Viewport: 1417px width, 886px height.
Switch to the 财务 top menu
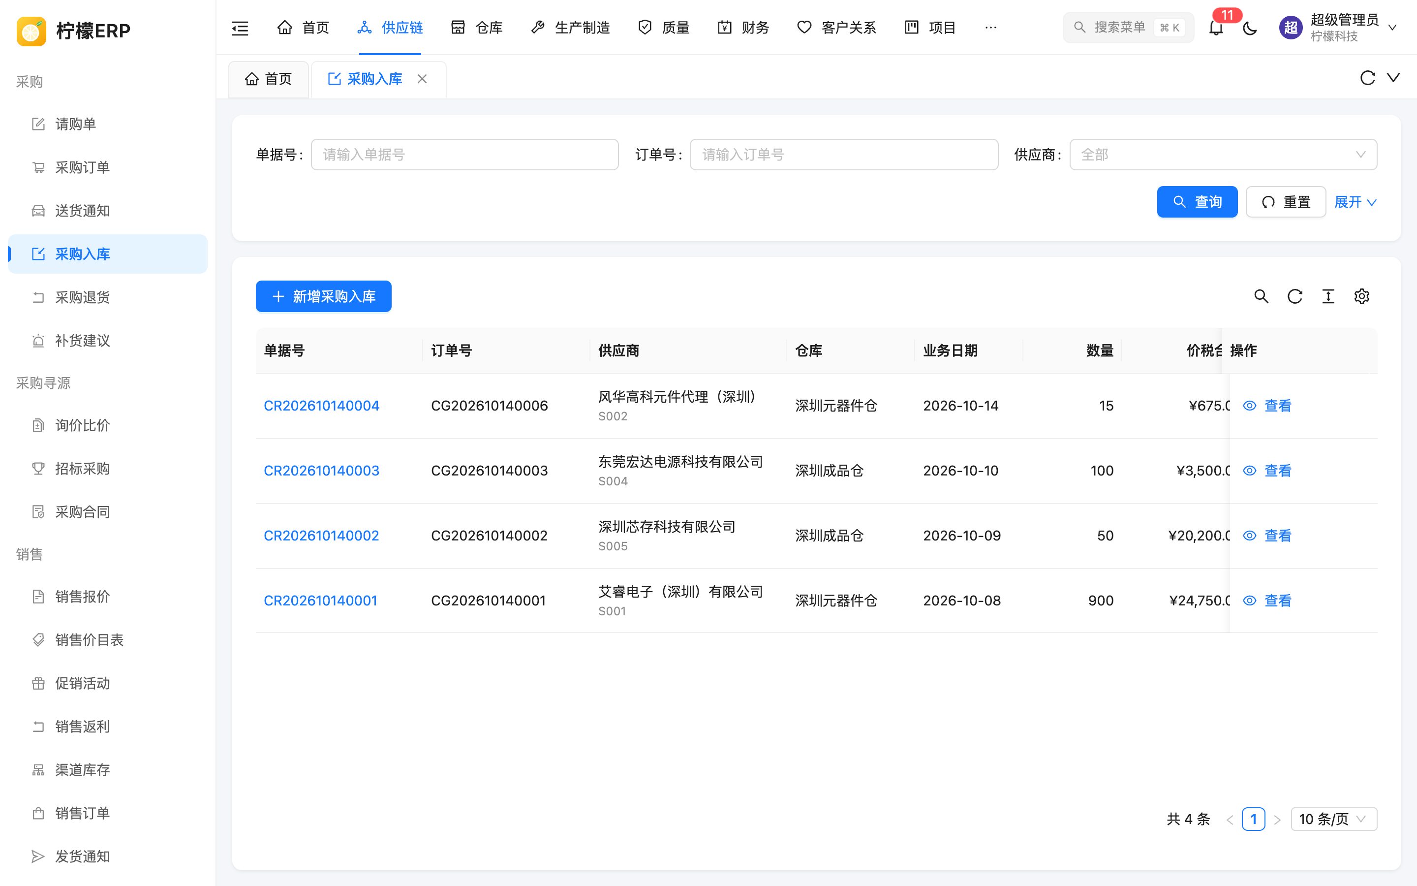pyautogui.click(x=743, y=28)
